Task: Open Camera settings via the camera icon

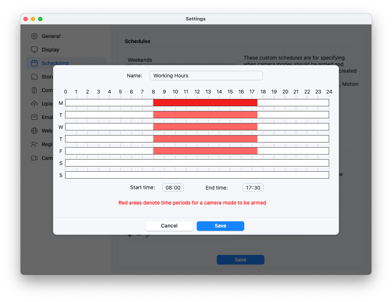Action: (x=34, y=158)
